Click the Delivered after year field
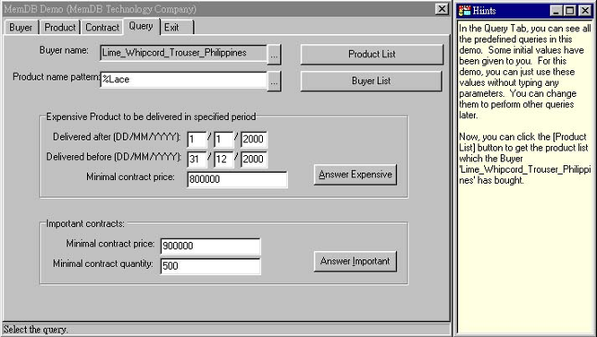The width and height of the screenshot is (597, 337). [x=254, y=140]
